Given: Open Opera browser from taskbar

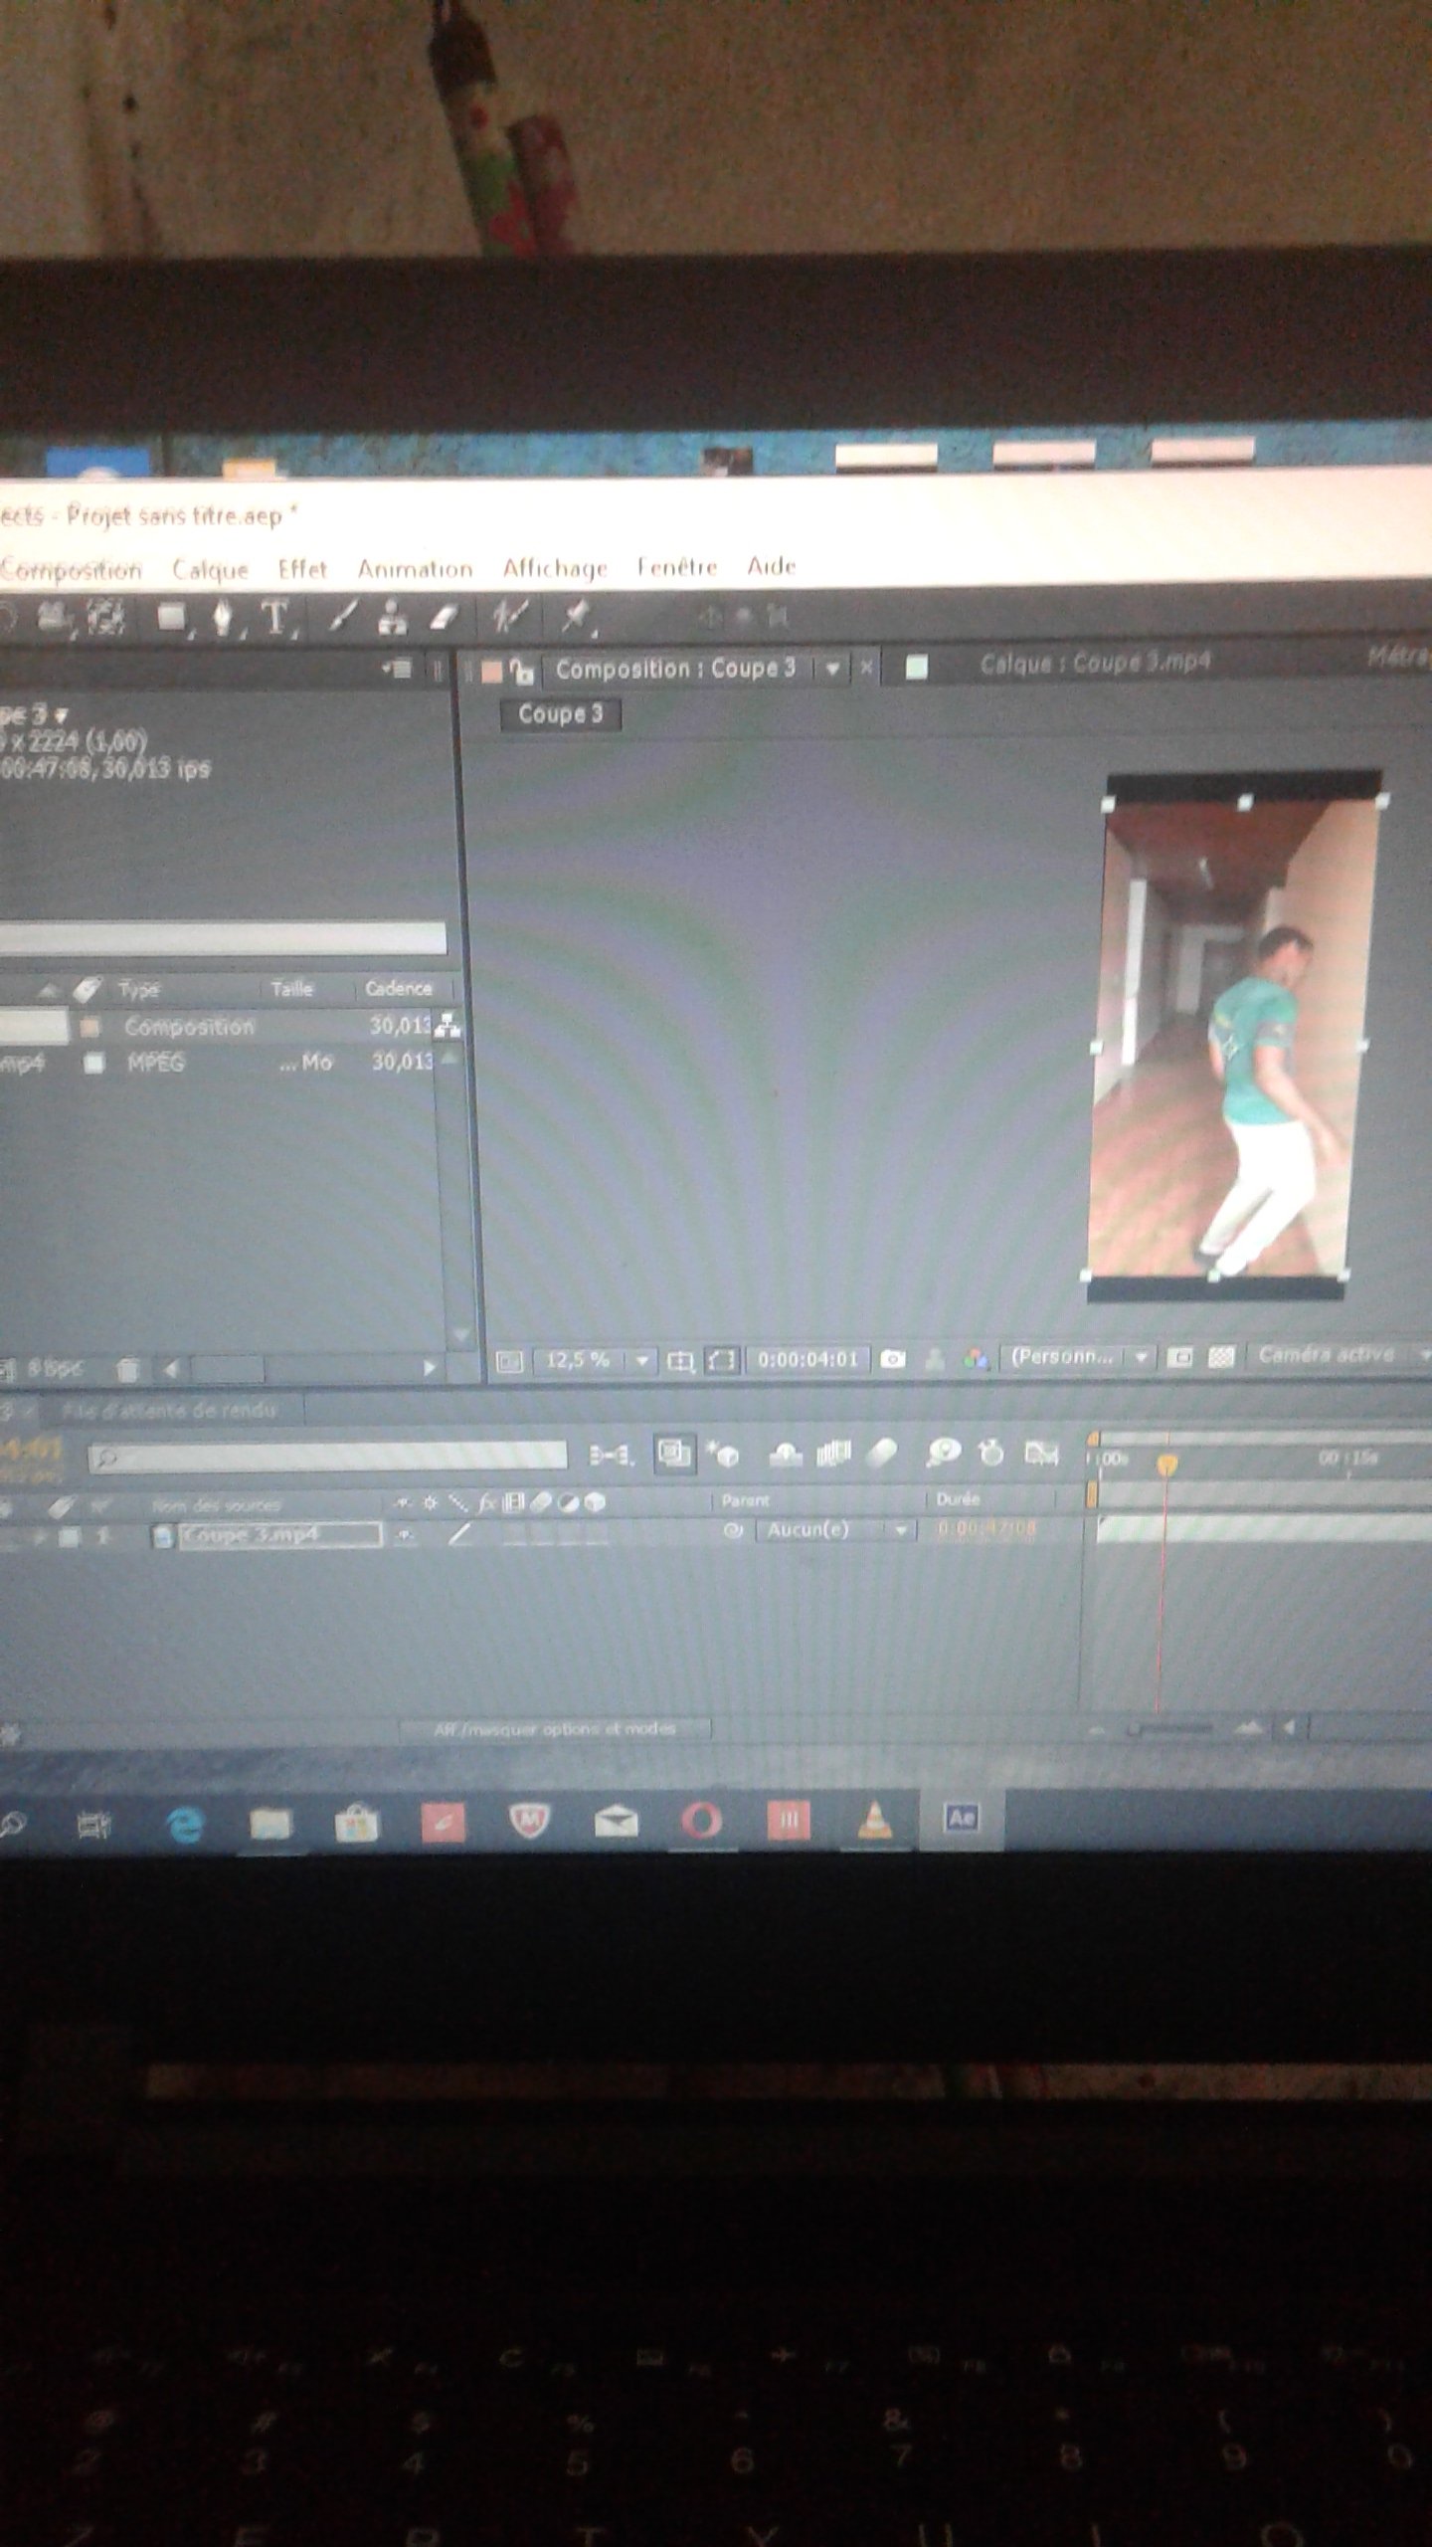Looking at the screenshot, I should (701, 1821).
